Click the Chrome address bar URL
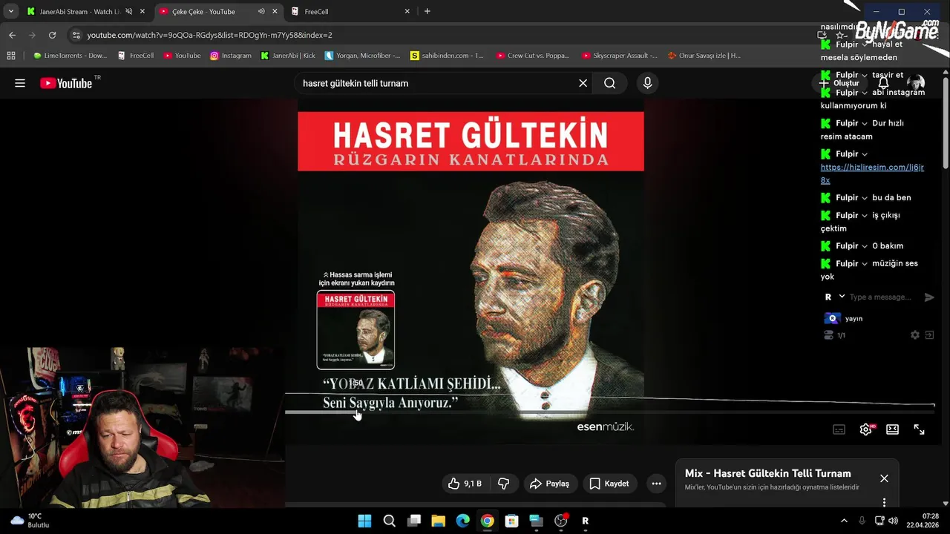 coord(209,35)
